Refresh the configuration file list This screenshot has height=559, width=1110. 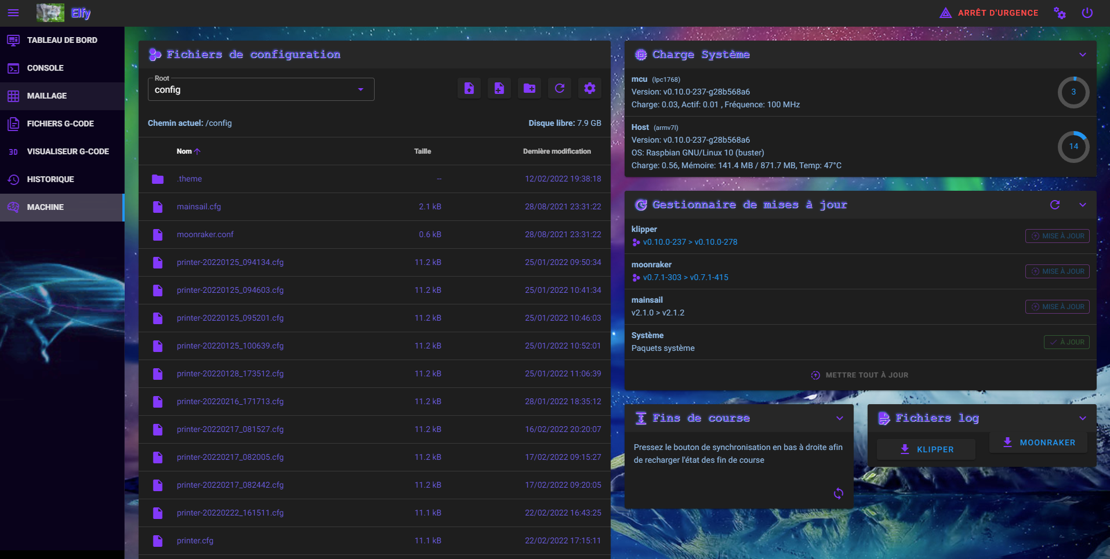tap(559, 88)
